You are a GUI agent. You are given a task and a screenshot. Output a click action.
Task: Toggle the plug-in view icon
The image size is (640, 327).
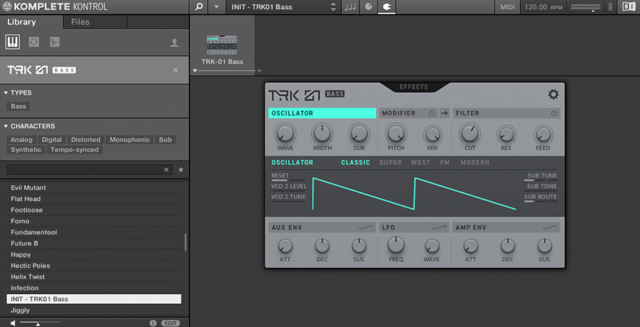[386, 7]
